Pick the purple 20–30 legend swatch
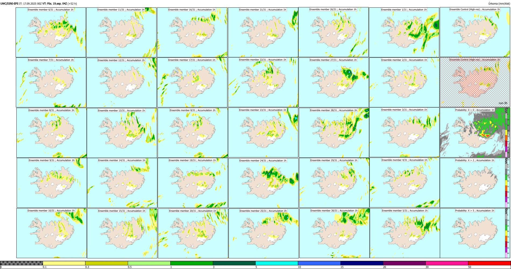The height and width of the screenshot is (269, 511). coord(404,263)
